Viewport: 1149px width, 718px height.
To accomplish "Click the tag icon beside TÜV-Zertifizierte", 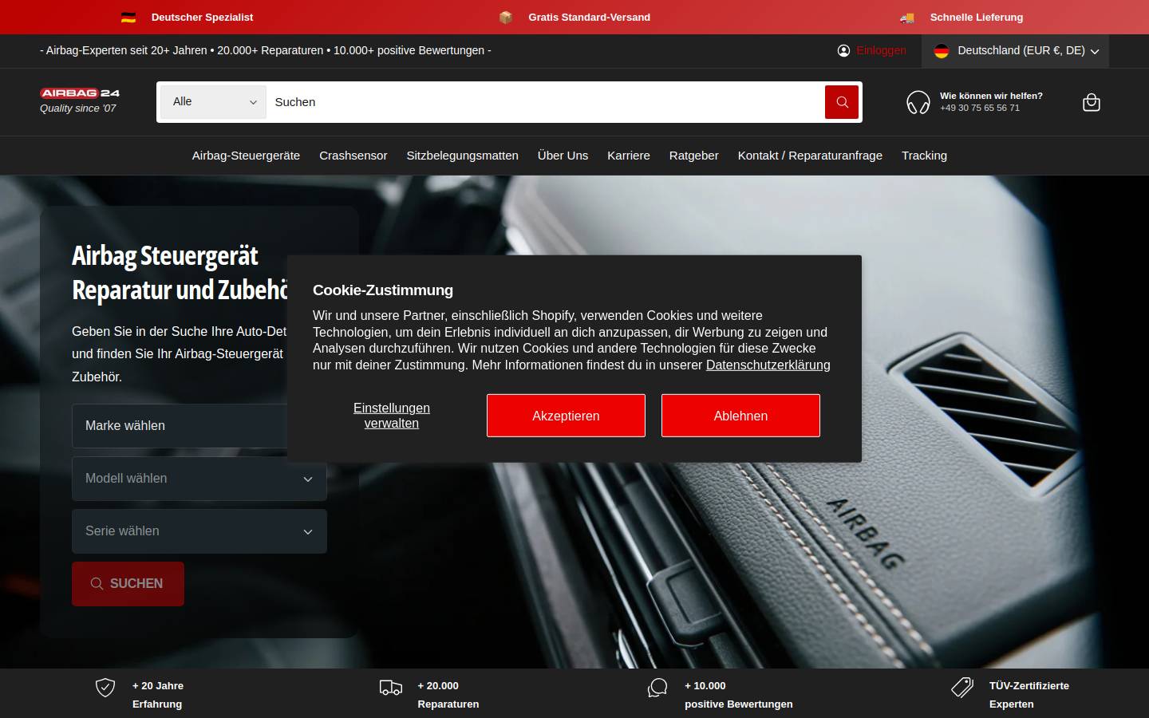I will coord(962,687).
